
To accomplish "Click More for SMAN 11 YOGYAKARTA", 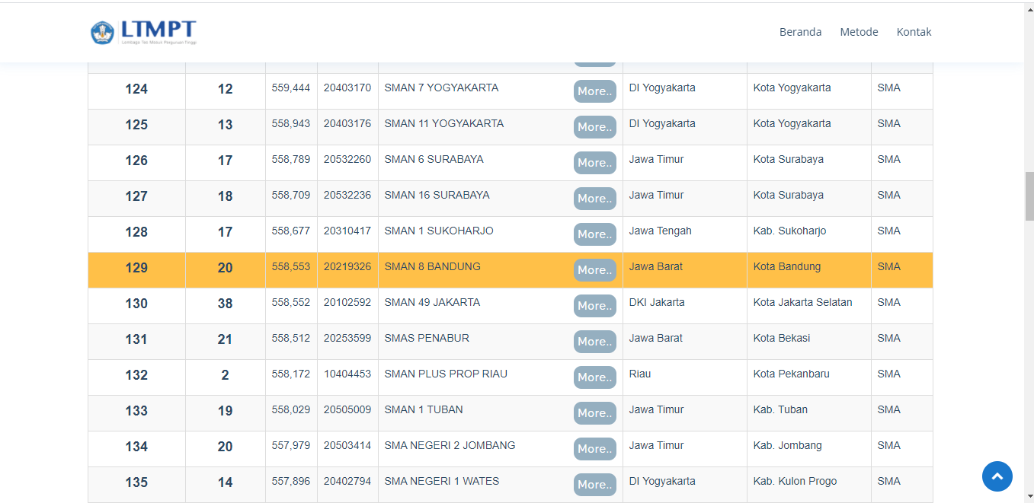I will [x=595, y=127].
